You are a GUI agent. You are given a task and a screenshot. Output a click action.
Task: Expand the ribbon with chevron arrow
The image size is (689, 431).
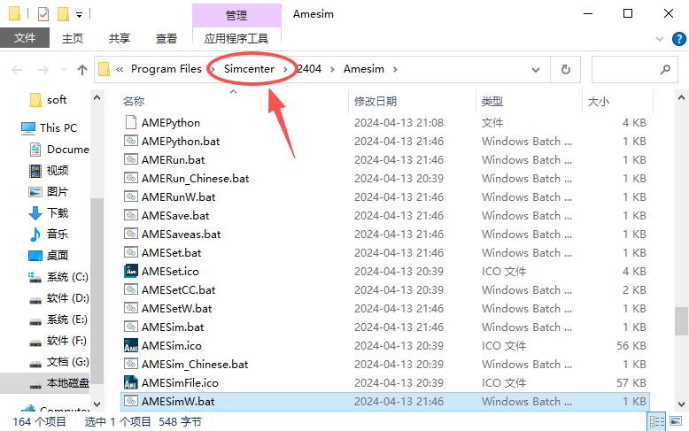pos(658,38)
